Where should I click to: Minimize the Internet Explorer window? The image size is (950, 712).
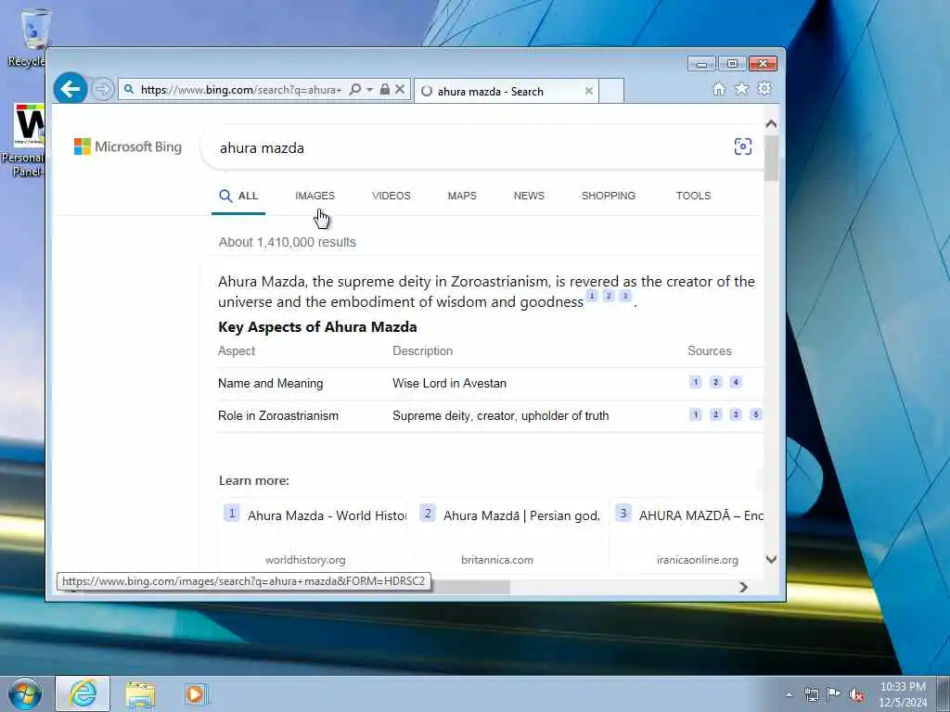[x=701, y=64]
